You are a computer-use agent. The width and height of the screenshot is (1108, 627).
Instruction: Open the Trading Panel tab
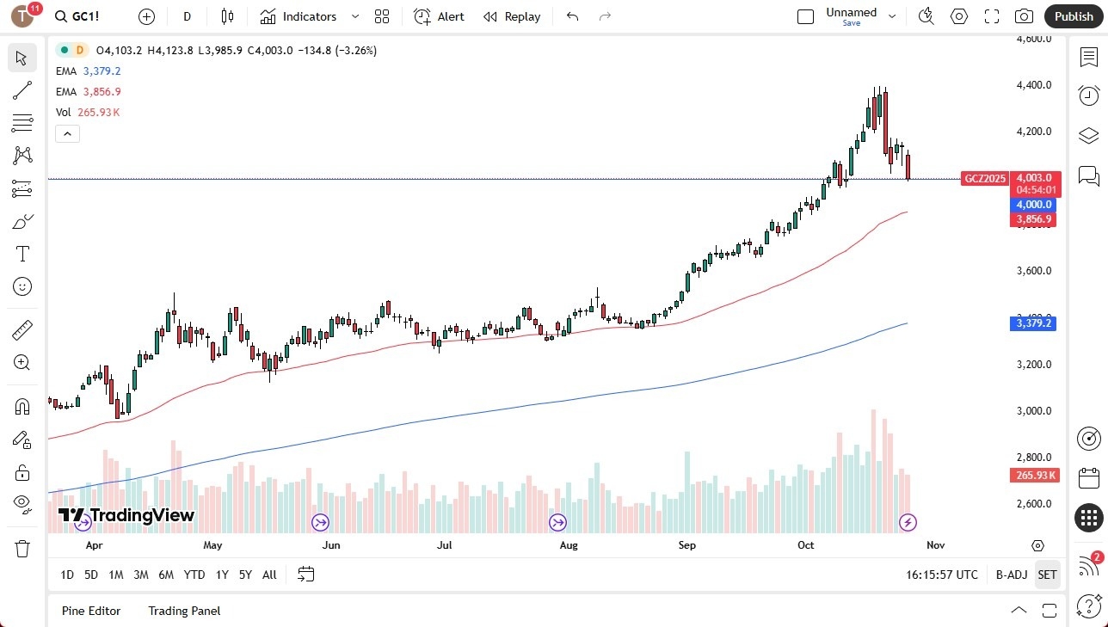pos(183,611)
